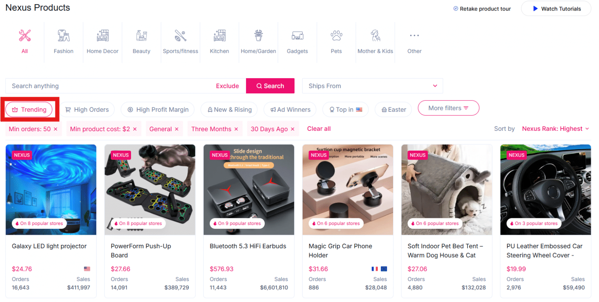Toggle the Trending filter
This screenshot has height=302, width=599.
point(29,109)
